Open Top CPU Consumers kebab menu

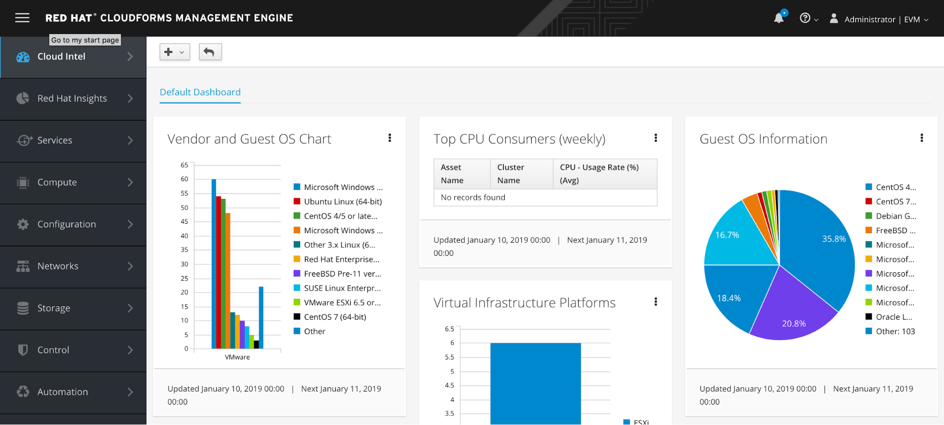pyautogui.click(x=655, y=138)
